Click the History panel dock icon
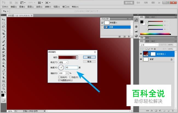The width and height of the screenshot is (178, 113). tap(136, 20)
